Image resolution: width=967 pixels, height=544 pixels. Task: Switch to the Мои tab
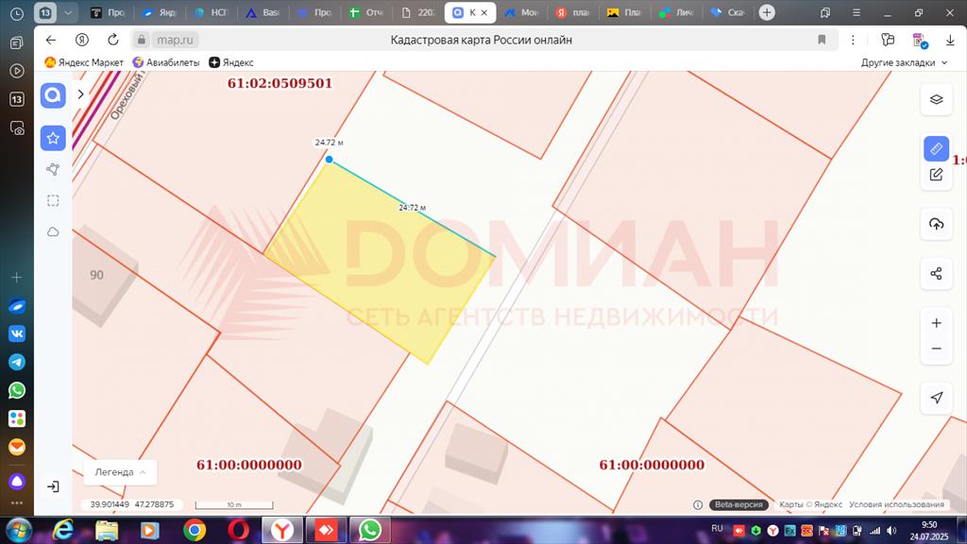[521, 12]
